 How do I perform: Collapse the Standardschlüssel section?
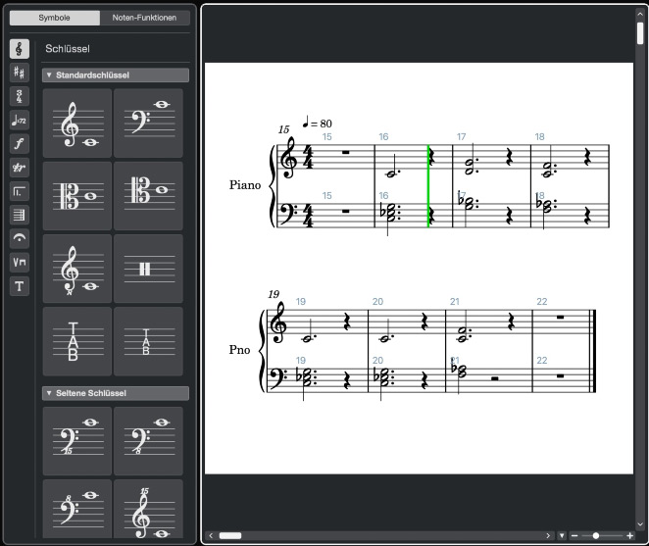pyautogui.click(x=116, y=74)
